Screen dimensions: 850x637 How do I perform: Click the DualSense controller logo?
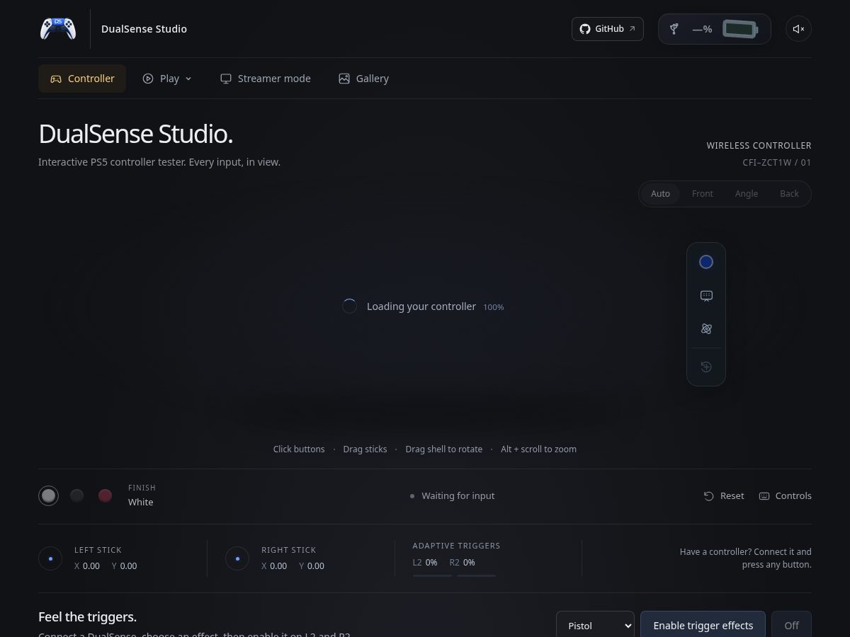pyautogui.click(x=58, y=29)
